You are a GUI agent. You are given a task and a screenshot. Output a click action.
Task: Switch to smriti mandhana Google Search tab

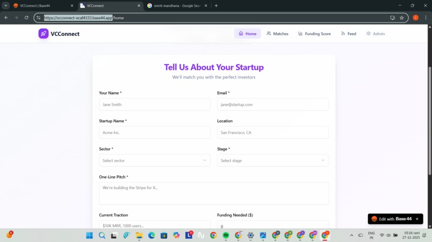click(177, 5)
